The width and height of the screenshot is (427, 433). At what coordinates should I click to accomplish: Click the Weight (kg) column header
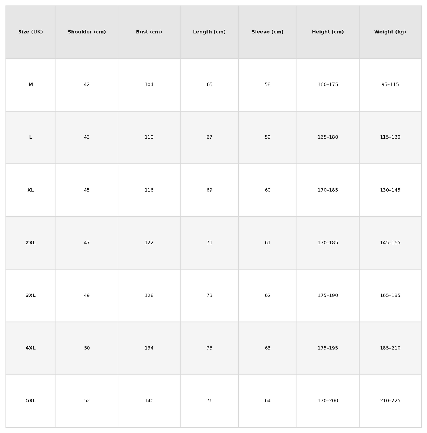point(390,32)
